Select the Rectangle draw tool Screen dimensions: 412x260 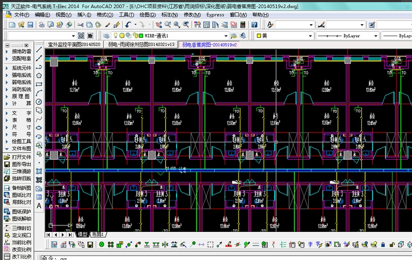(x=39, y=84)
